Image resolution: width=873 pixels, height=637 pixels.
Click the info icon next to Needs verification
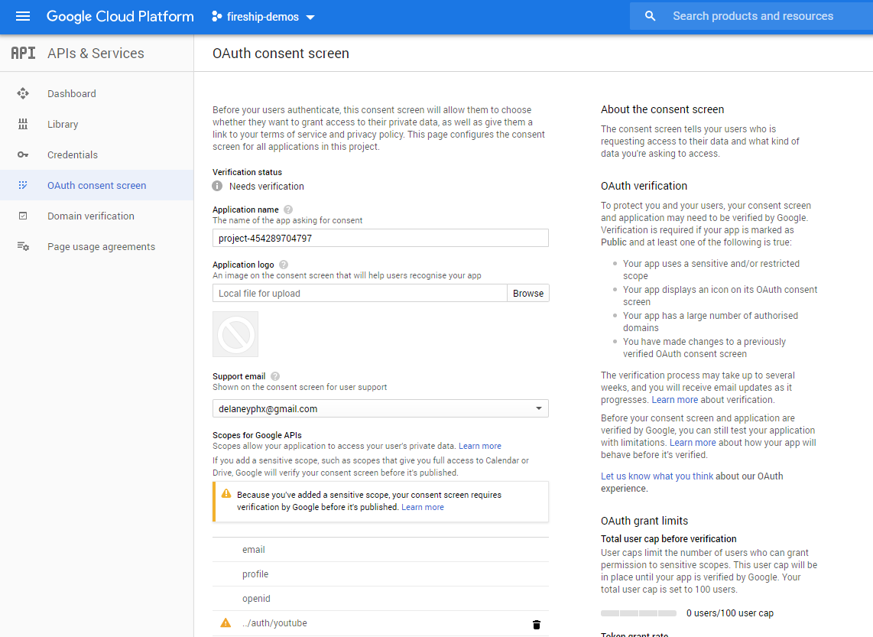coord(218,185)
